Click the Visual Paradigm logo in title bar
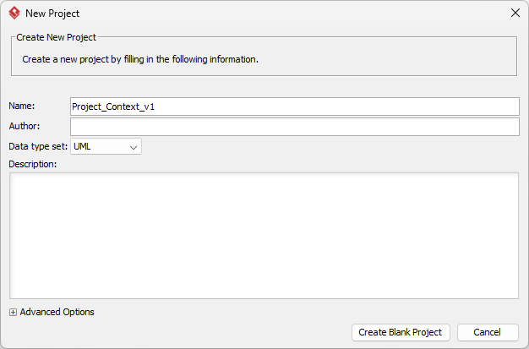 [14, 14]
